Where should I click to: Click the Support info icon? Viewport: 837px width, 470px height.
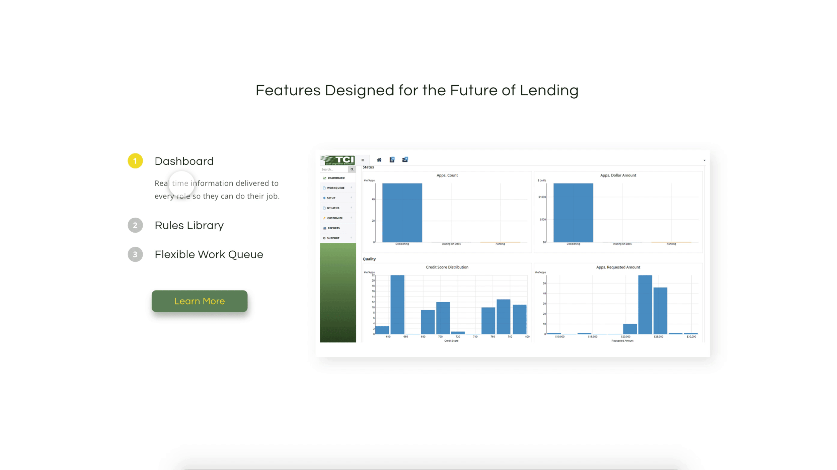[x=324, y=238]
